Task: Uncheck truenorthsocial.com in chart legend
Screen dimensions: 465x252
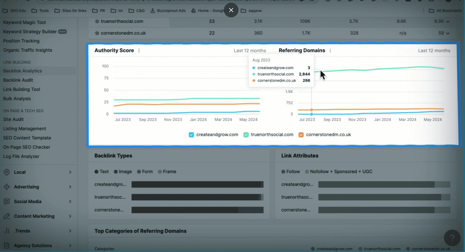Action: (246, 135)
